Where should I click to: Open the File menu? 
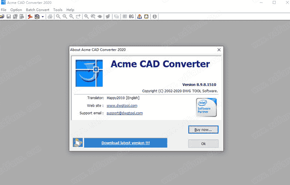pos(3,10)
